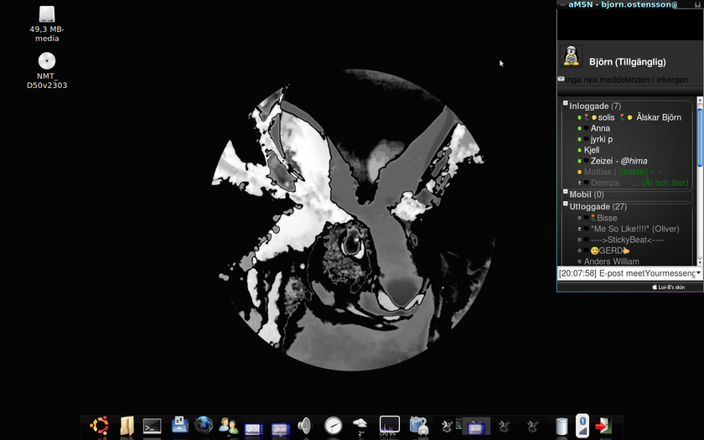This screenshot has height=440, width=704.
Task: Open the file manager folder in dock
Action: (127, 426)
